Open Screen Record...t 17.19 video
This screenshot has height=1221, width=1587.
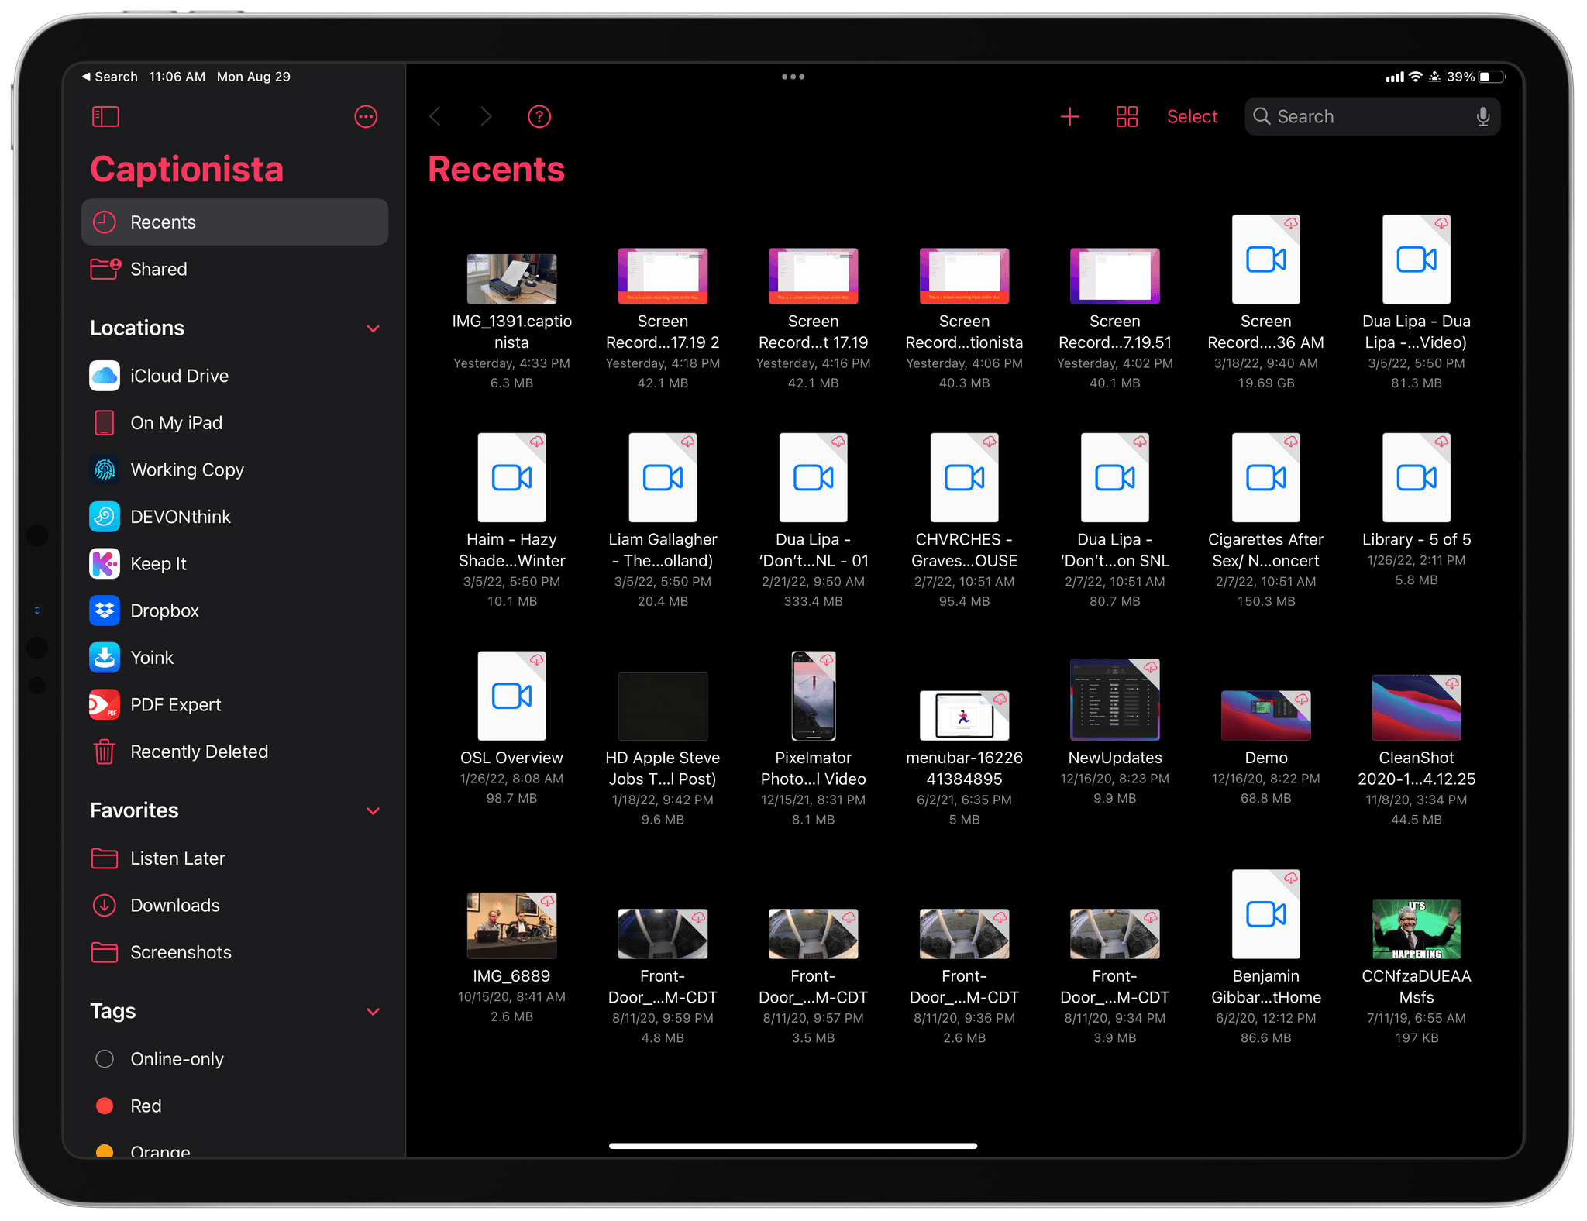point(813,319)
